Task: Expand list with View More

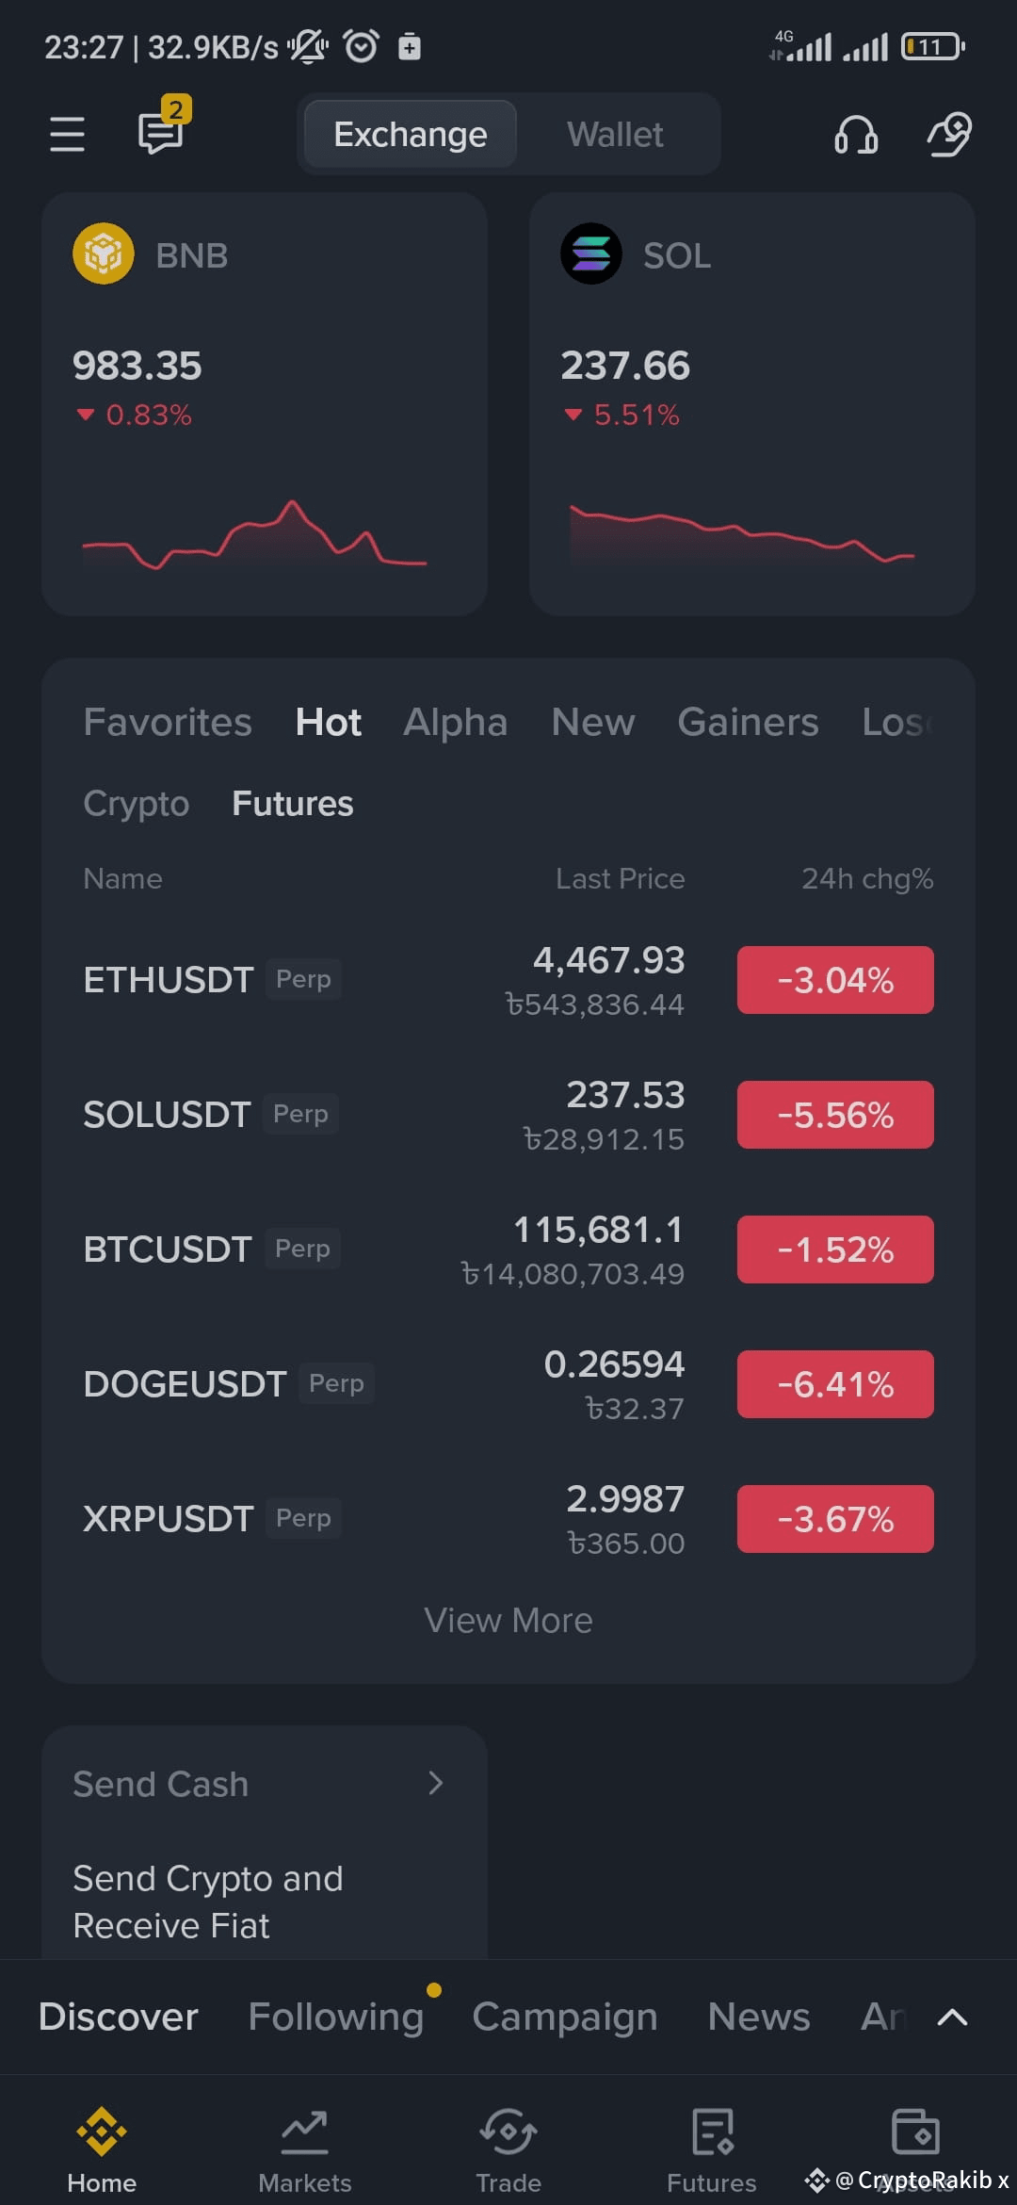Action: [x=508, y=1621]
